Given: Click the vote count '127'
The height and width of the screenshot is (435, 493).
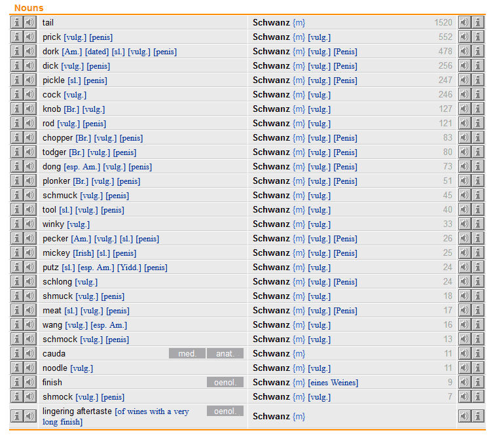Looking at the screenshot, I should pyautogui.click(x=445, y=109).
